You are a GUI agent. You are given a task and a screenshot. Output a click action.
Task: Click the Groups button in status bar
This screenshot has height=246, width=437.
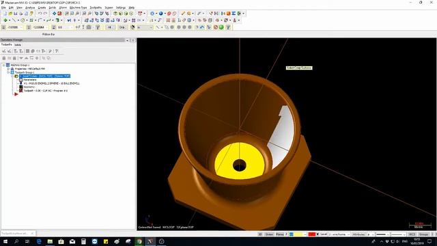click(x=423, y=234)
